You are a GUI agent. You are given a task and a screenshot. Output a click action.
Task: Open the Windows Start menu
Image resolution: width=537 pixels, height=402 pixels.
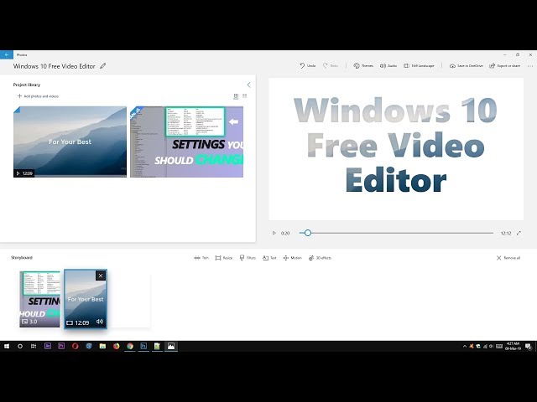[x=7, y=346]
